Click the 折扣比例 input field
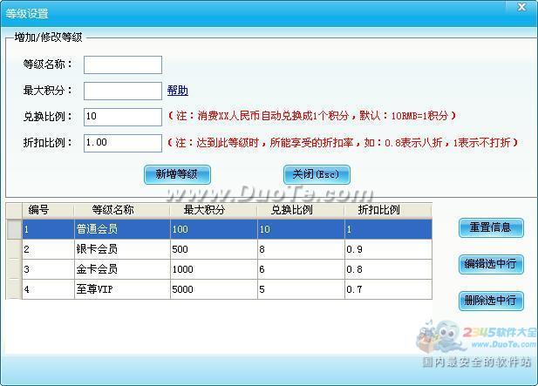Viewport: 538px width, 386px height. 122,142
